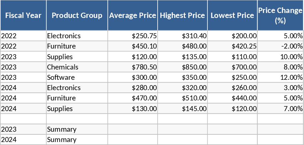Select the $130.00 average price cell
Viewport: 304px width, 145px height.
click(x=132, y=108)
